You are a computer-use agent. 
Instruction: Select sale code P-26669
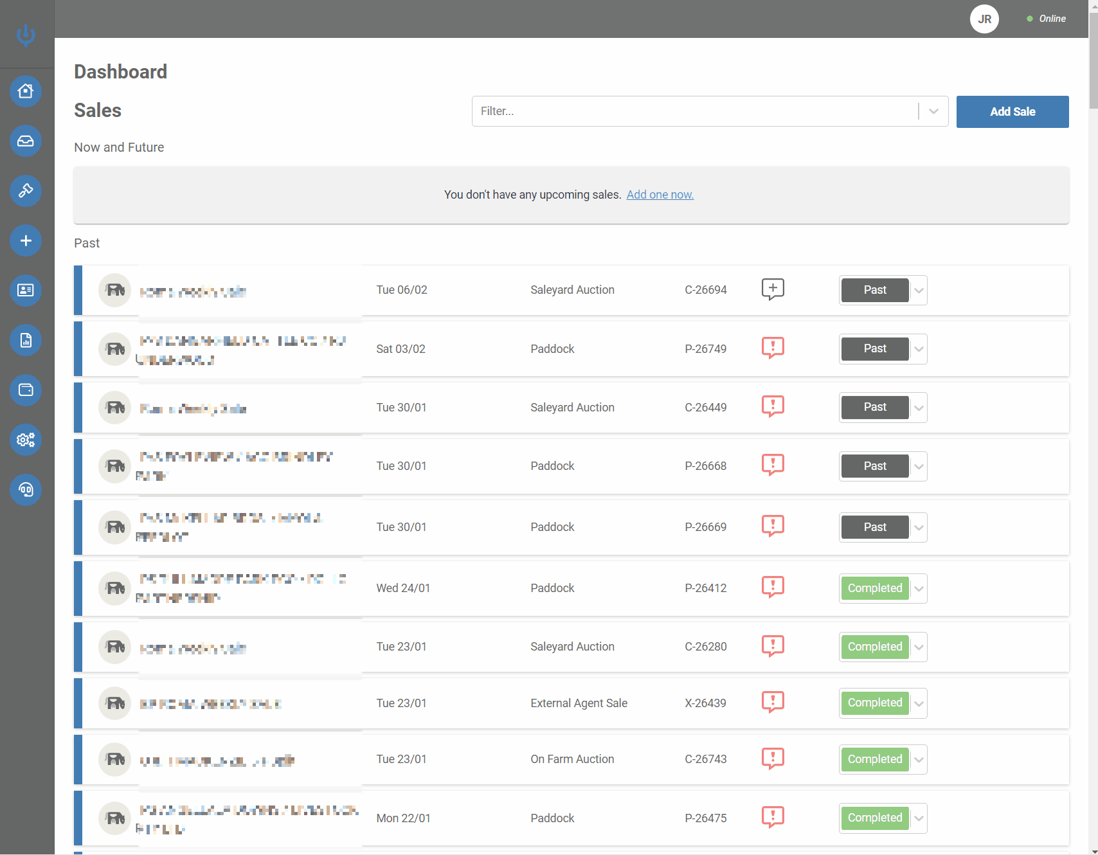[x=706, y=527]
